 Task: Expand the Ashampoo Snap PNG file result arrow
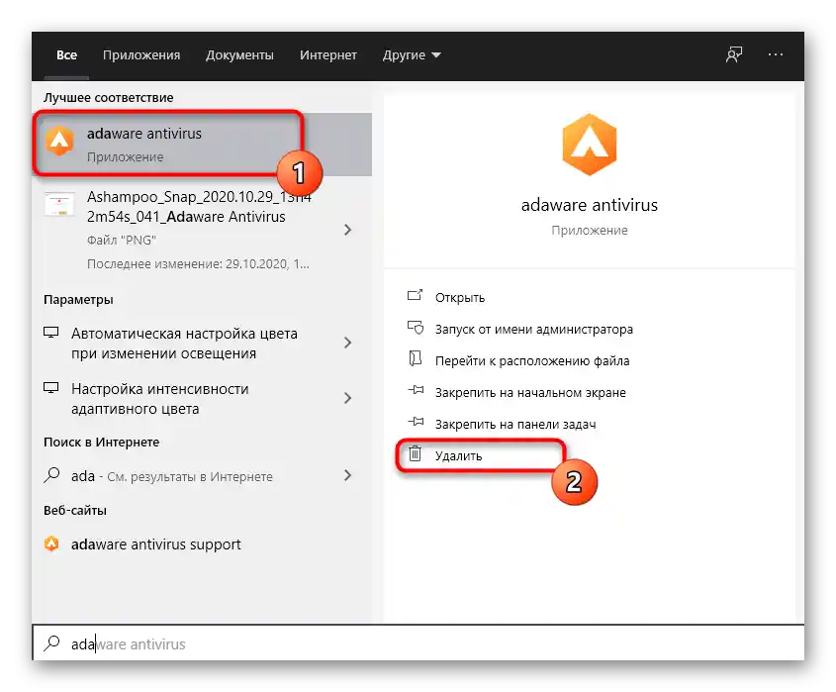coord(347,230)
